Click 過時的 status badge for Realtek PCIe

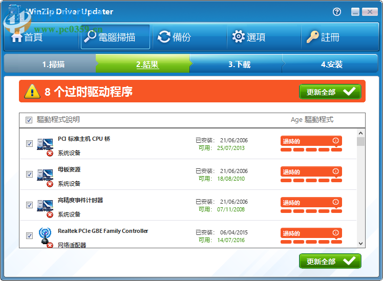(311, 233)
